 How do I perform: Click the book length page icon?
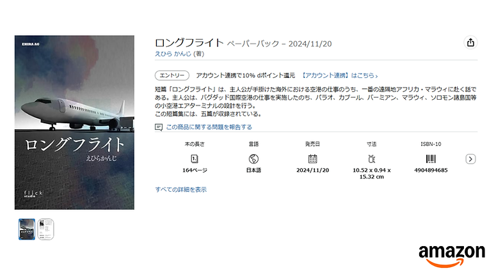(x=195, y=158)
